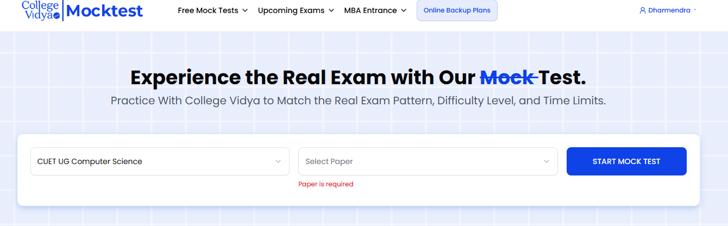
Task: Click the Dharmendra account name
Action: (669, 10)
